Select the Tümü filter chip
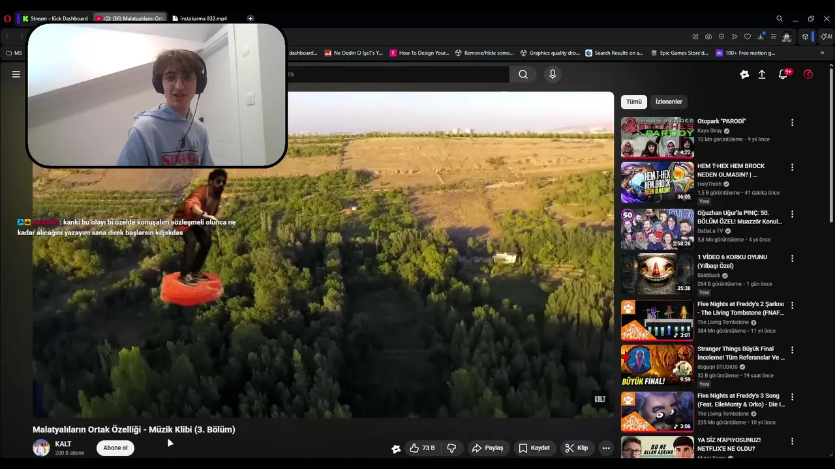 [634, 102]
